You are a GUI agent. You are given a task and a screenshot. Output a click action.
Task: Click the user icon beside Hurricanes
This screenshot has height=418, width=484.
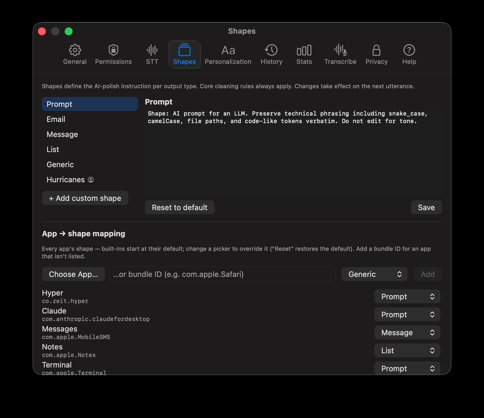(91, 180)
